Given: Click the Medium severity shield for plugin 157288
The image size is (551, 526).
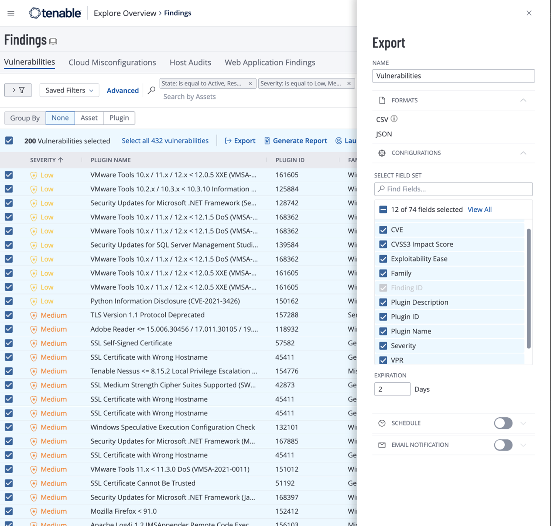Looking at the screenshot, I should coord(34,315).
